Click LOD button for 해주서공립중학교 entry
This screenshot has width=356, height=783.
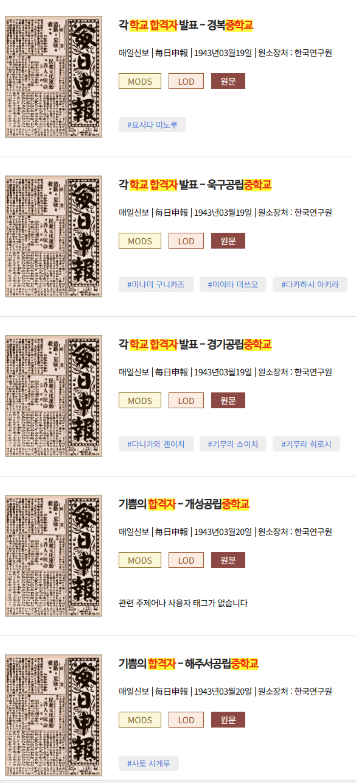click(x=186, y=720)
